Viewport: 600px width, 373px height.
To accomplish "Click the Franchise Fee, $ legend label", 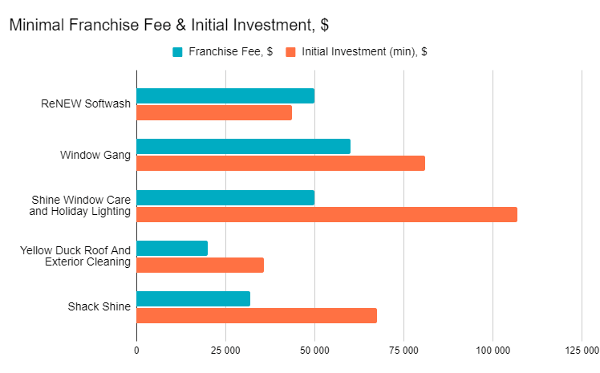I will click(230, 51).
